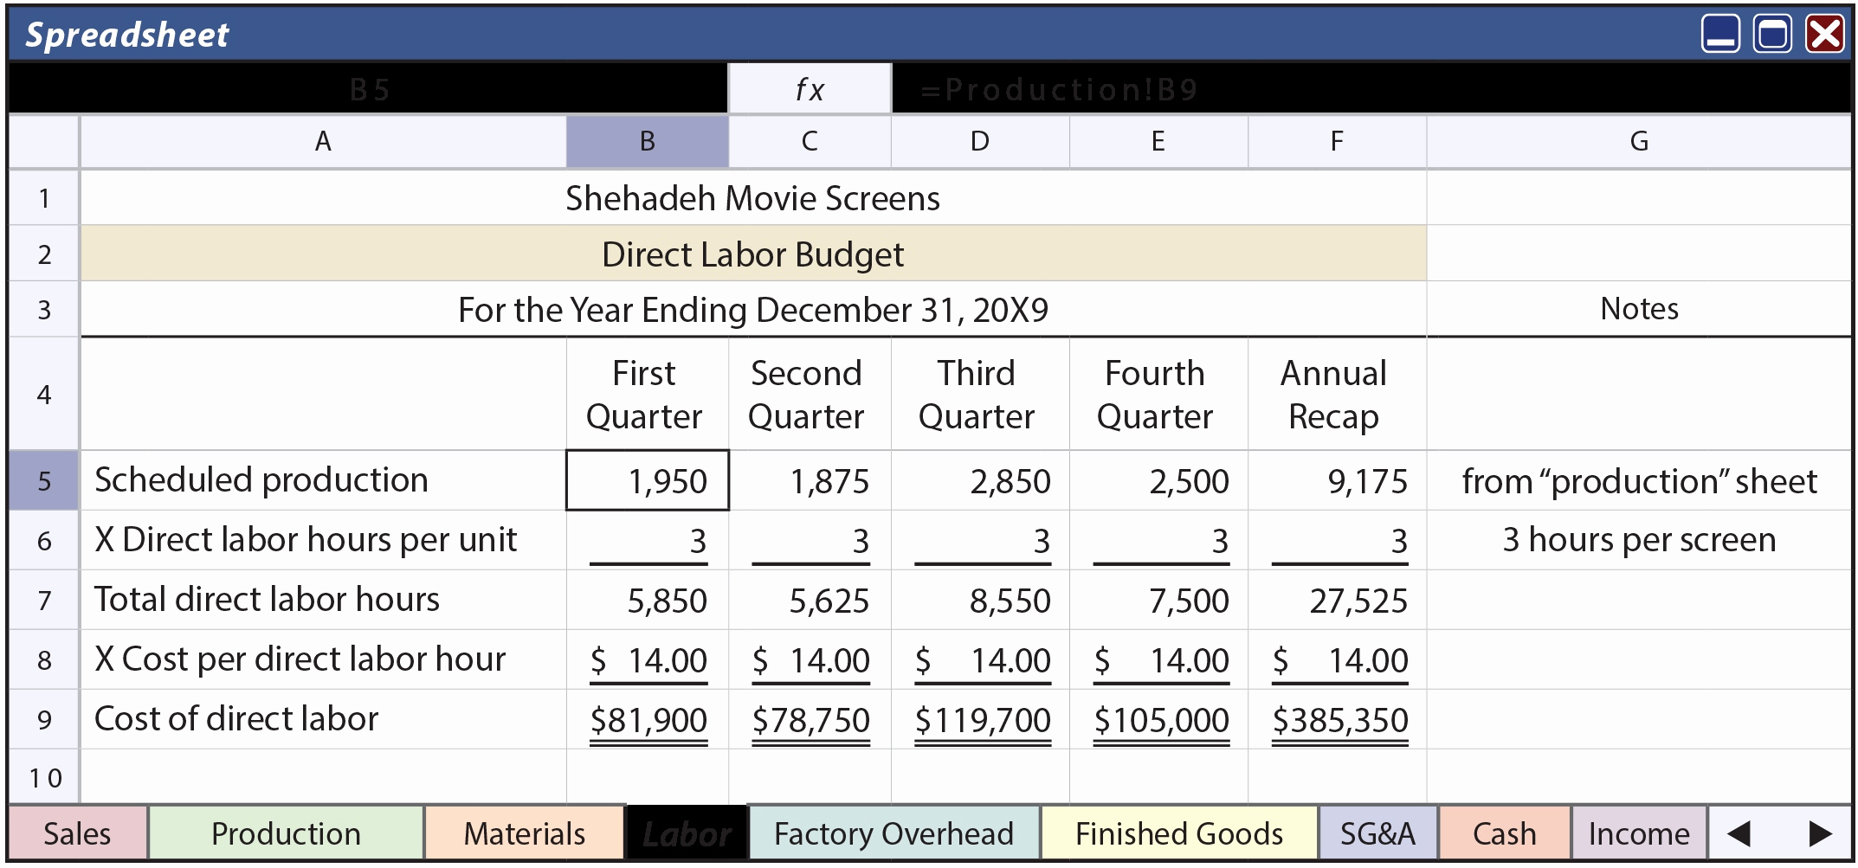Image resolution: width=1858 pixels, height=868 pixels.
Task: Click the $385,350 annual labor cost cell
Action: (1340, 718)
